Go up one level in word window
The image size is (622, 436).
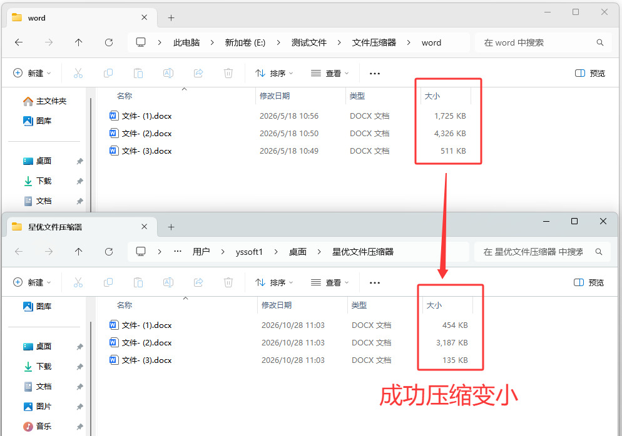79,42
